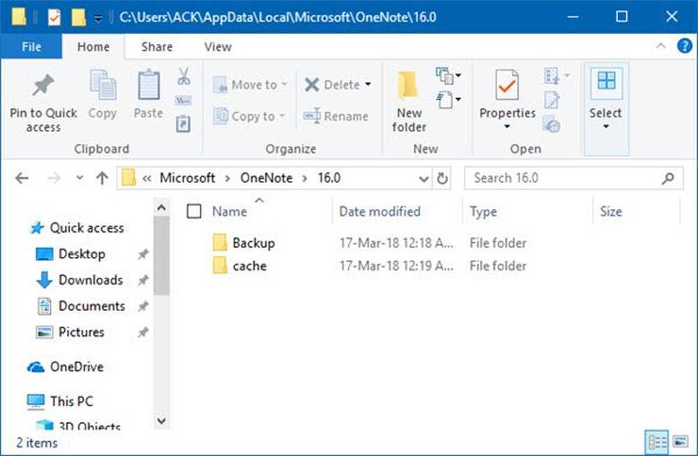Click the Paste clipboard icon
This screenshot has width=698, height=456.
(x=148, y=86)
